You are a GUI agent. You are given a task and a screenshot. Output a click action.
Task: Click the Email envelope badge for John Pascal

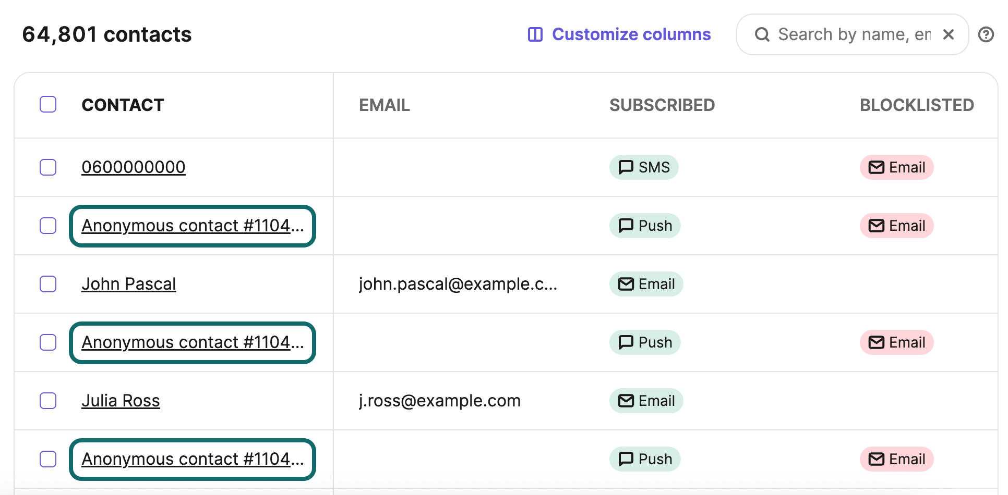[x=646, y=284]
